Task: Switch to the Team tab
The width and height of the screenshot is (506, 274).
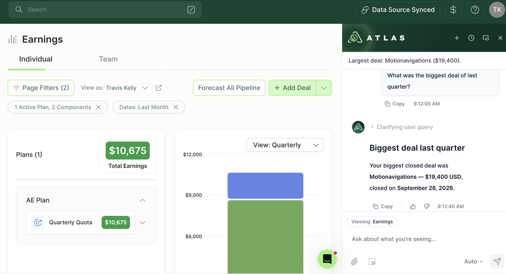Action: [108, 59]
